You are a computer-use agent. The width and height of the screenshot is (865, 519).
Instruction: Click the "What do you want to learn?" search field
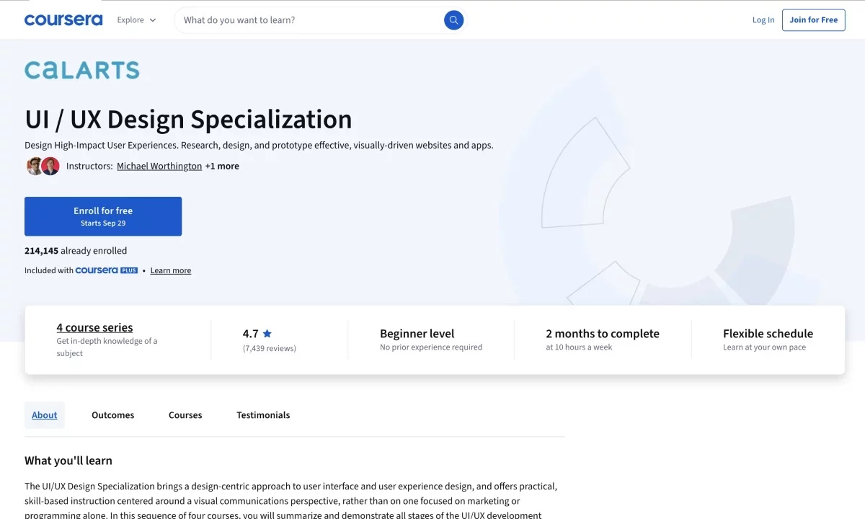(x=310, y=20)
